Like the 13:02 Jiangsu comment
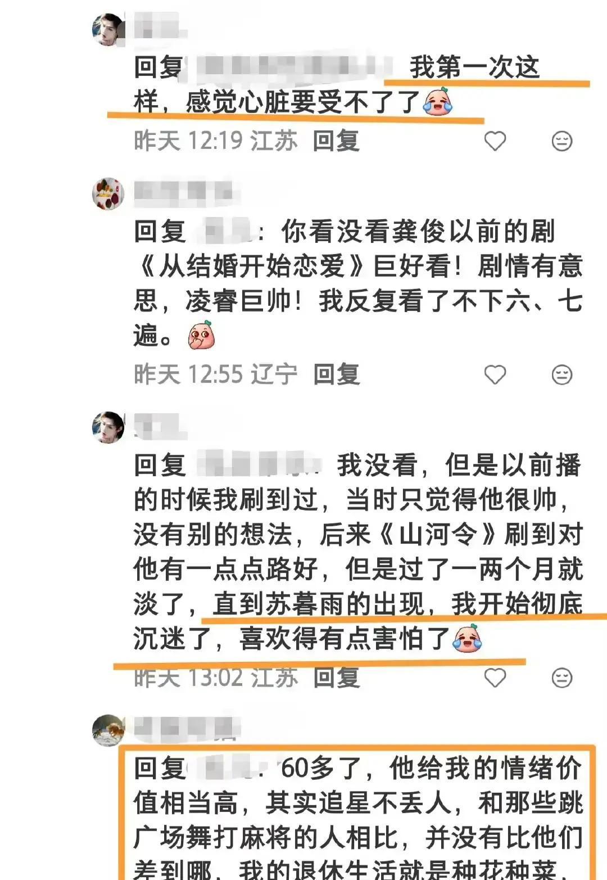Screen dimensions: 607x880 [495, 678]
